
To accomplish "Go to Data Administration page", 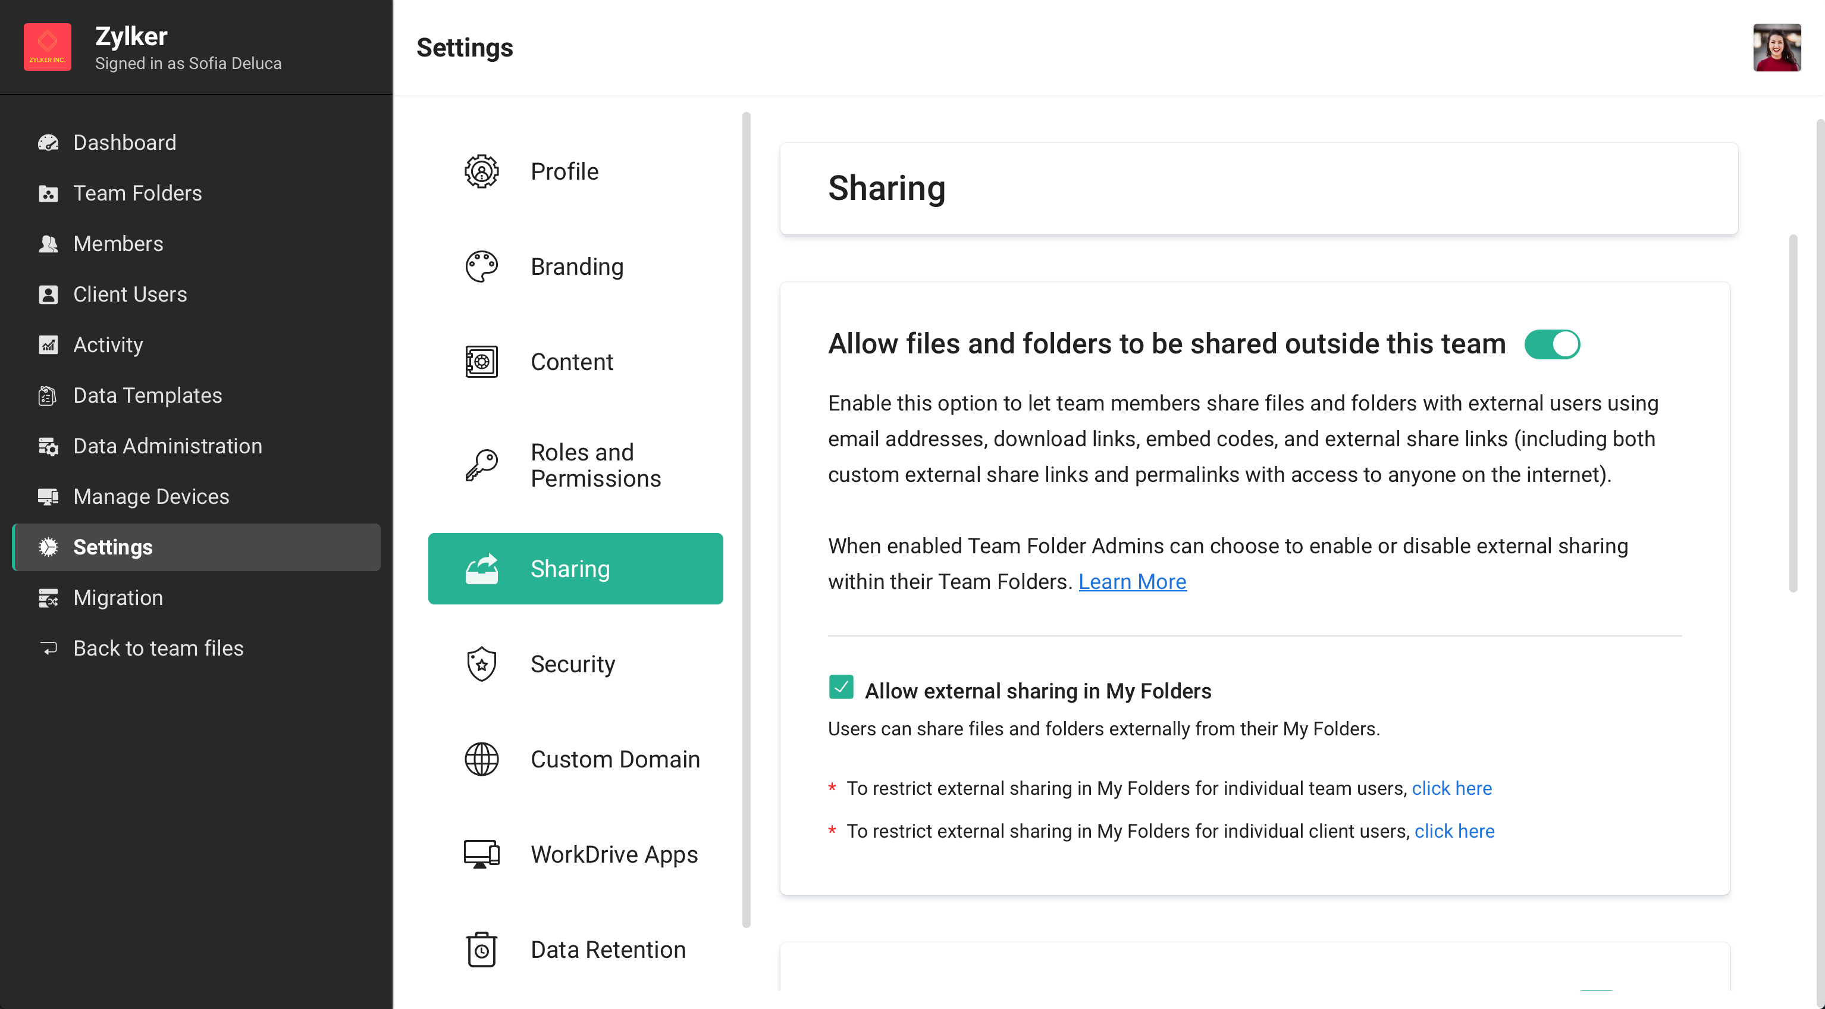I will tap(168, 446).
